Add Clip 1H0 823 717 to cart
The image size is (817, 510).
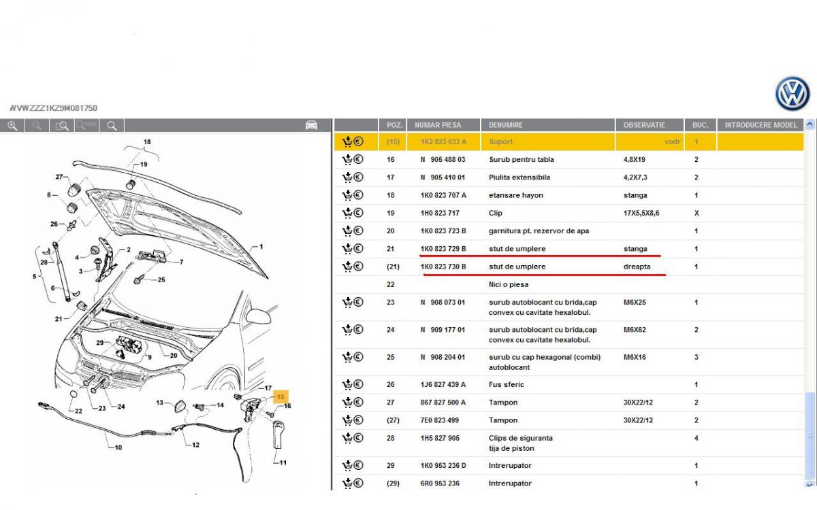pyautogui.click(x=347, y=212)
